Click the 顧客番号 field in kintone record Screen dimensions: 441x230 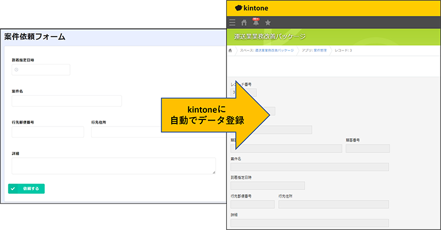click(367, 148)
